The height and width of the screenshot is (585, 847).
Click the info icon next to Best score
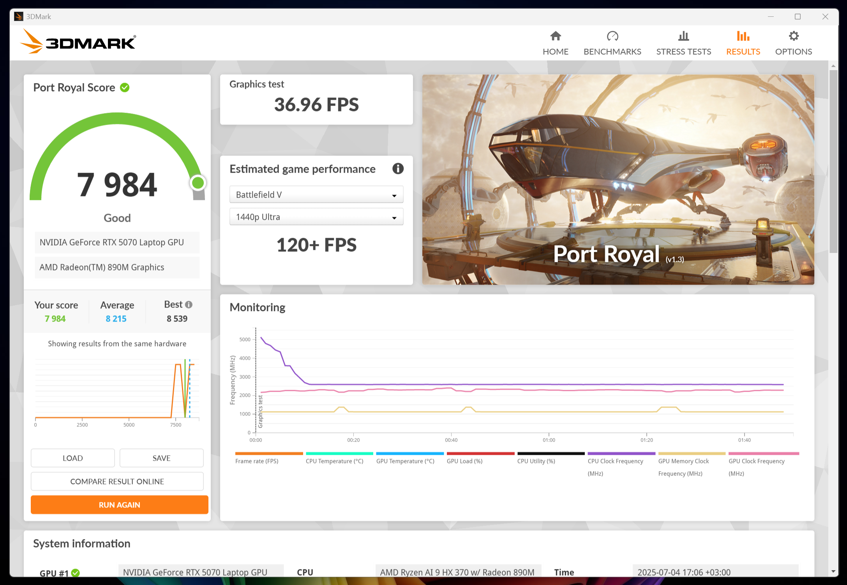(x=189, y=304)
